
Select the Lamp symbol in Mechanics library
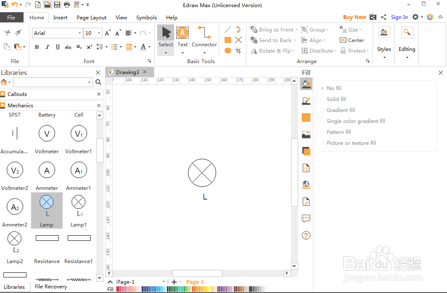47,210
